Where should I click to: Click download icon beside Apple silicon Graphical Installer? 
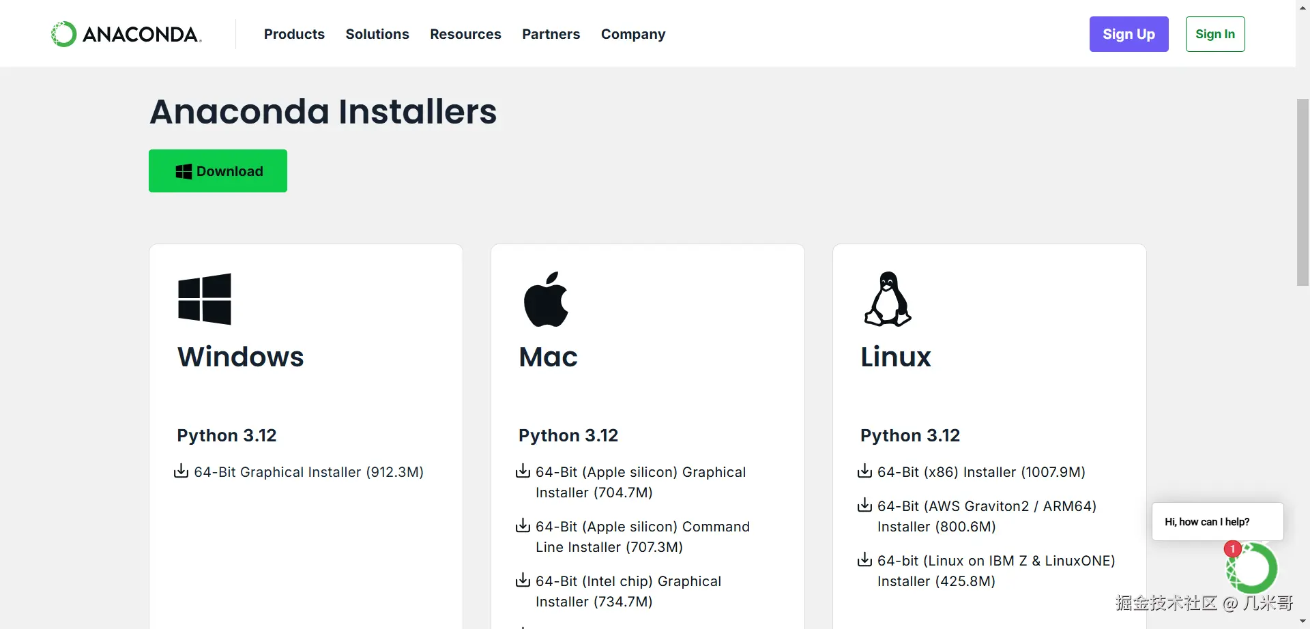(x=523, y=471)
